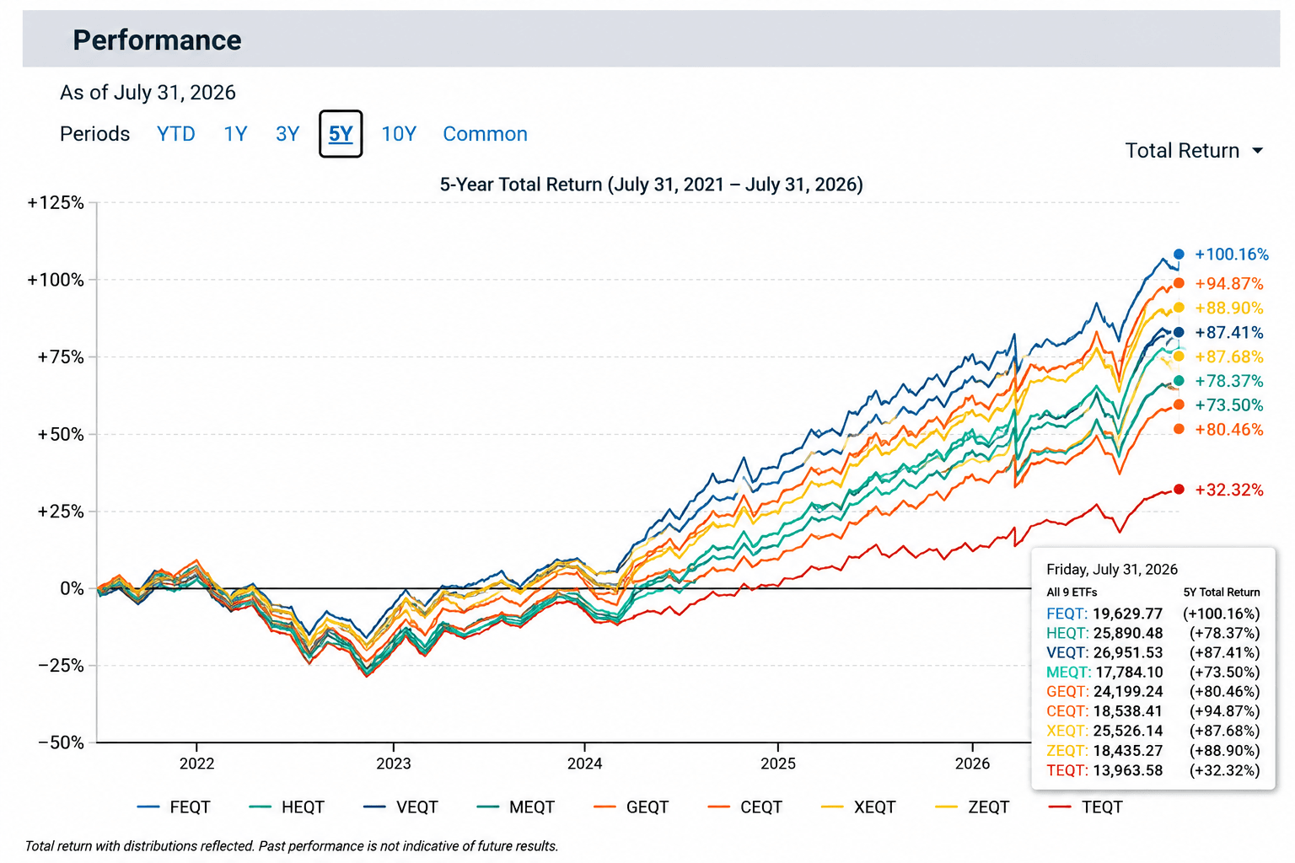Click the 2024 x-axis label

(585, 764)
